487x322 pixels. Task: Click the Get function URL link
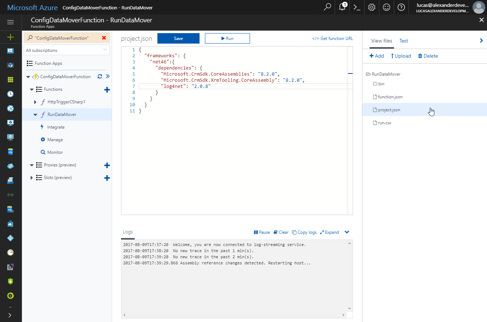point(333,39)
